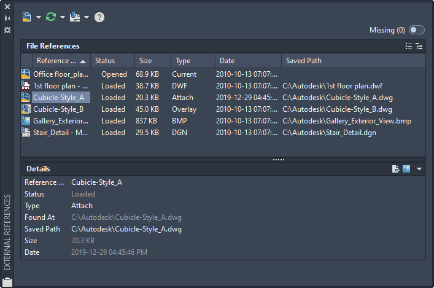The image size is (434, 288).
Task: Toggle the Missing (0) switch
Action: click(x=417, y=30)
